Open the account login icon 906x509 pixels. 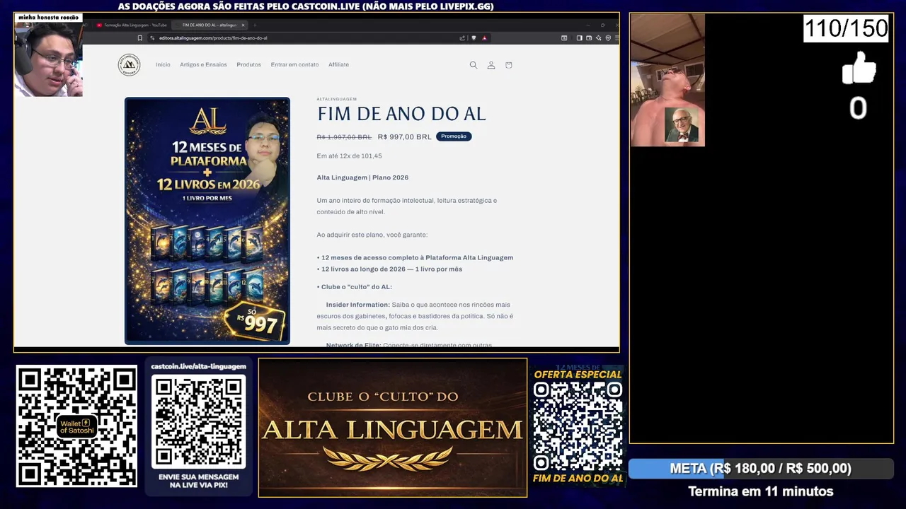click(491, 65)
